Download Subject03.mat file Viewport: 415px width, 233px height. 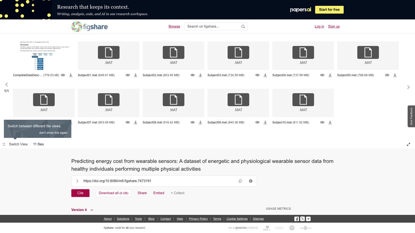point(265,75)
